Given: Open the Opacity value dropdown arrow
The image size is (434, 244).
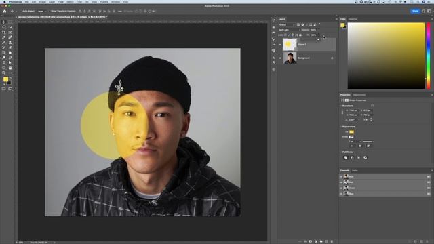Looking at the screenshot, I should coord(319,30).
